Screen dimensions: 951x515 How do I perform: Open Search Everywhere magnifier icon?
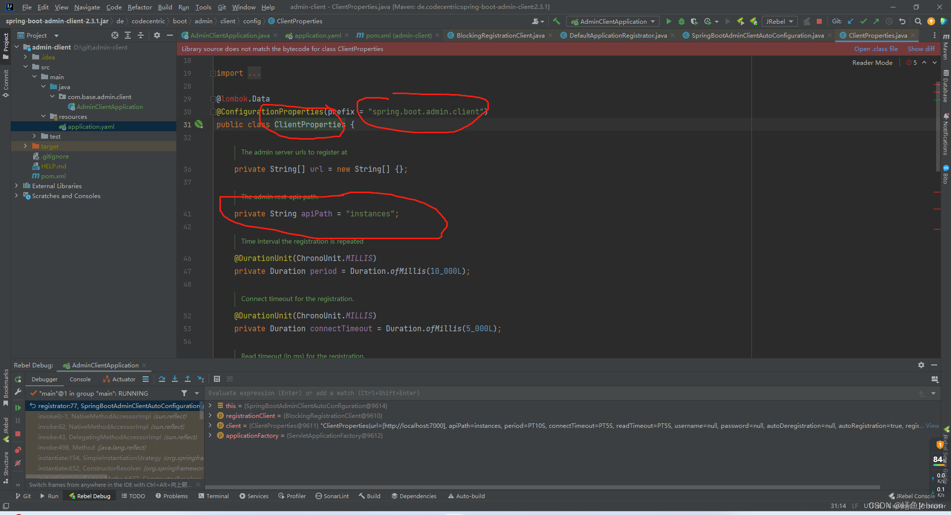917,21
